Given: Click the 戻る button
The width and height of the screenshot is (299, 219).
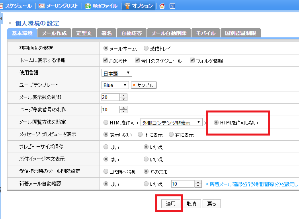Looking at the screenshot, I should click(x=212, y=204).
